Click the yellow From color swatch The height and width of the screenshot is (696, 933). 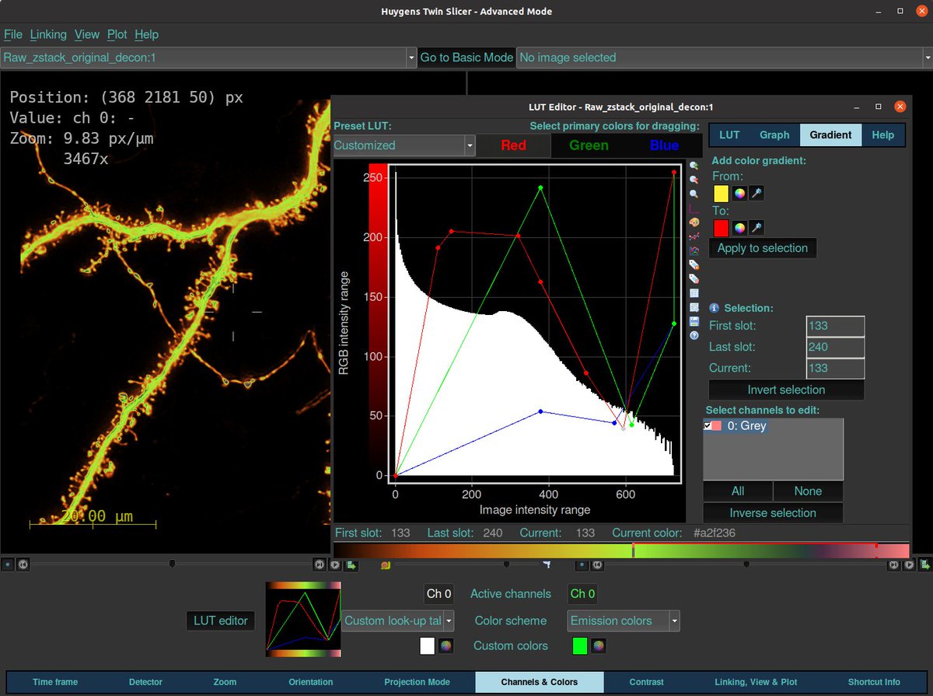pos(721,194)
